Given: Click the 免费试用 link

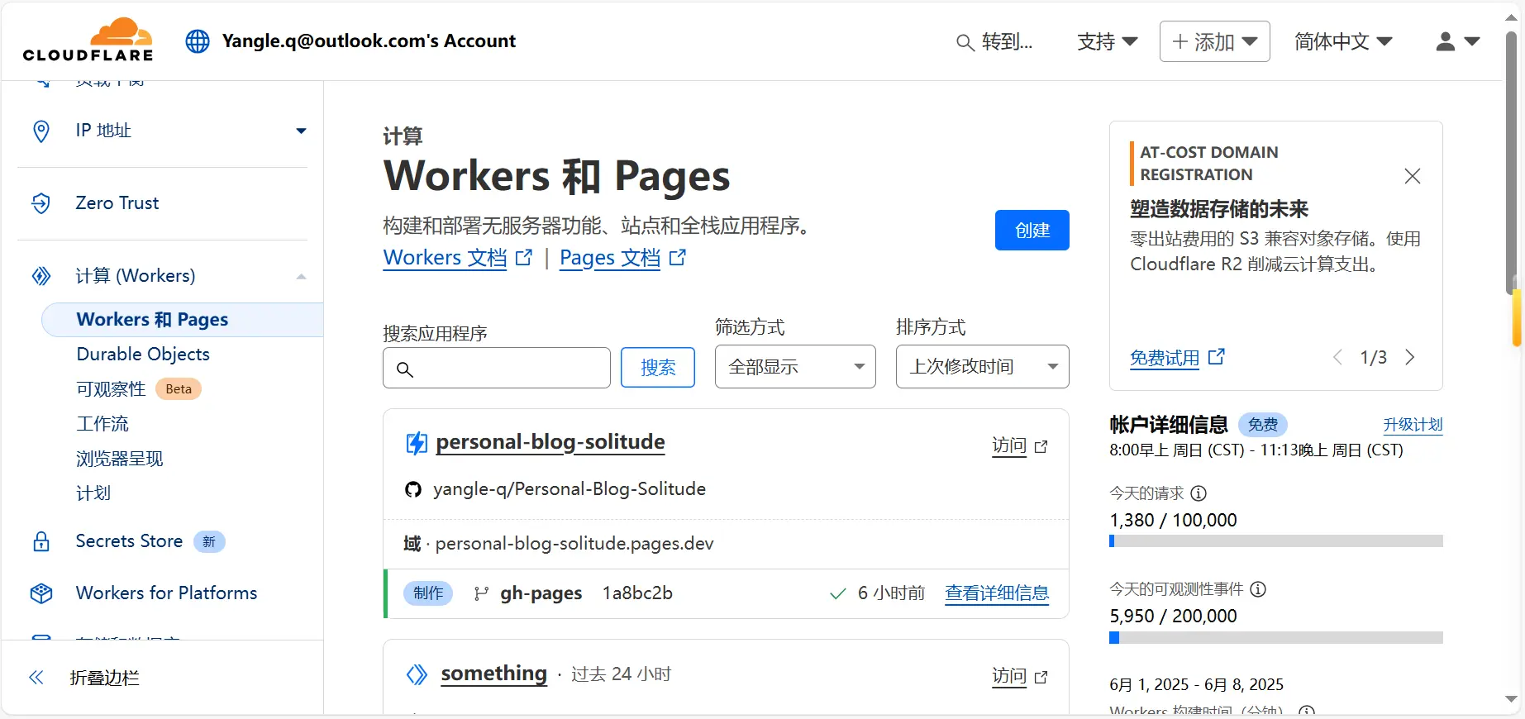Looking at the screenshot, I should tap(1165, 358).
